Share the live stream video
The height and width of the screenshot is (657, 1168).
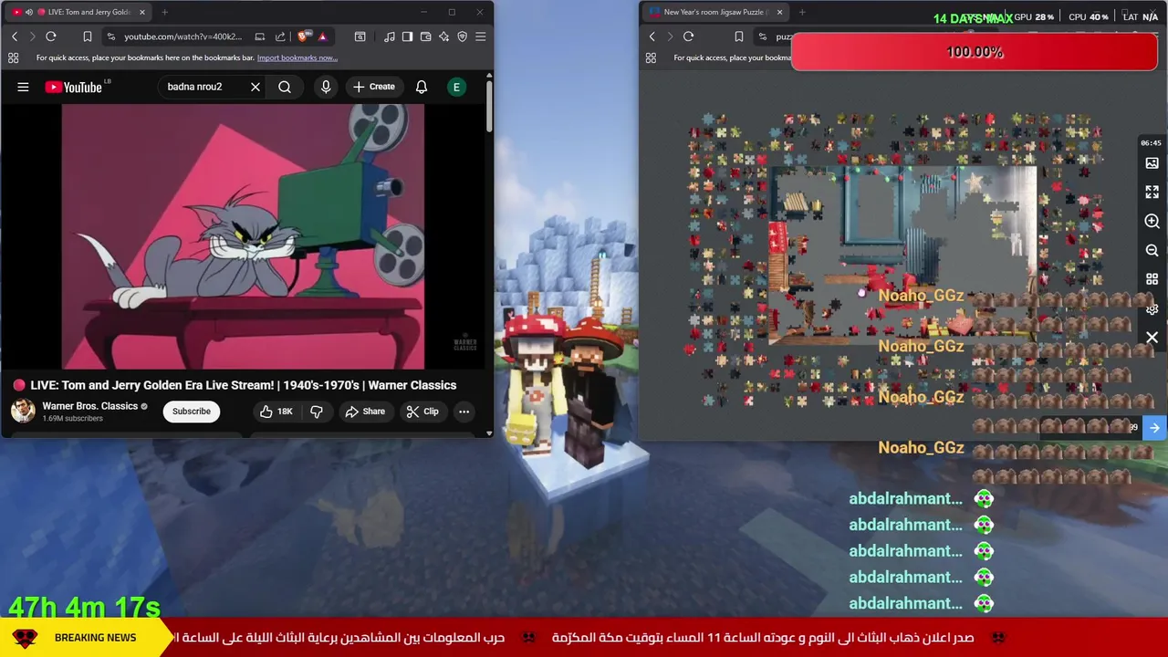(365, 412)
